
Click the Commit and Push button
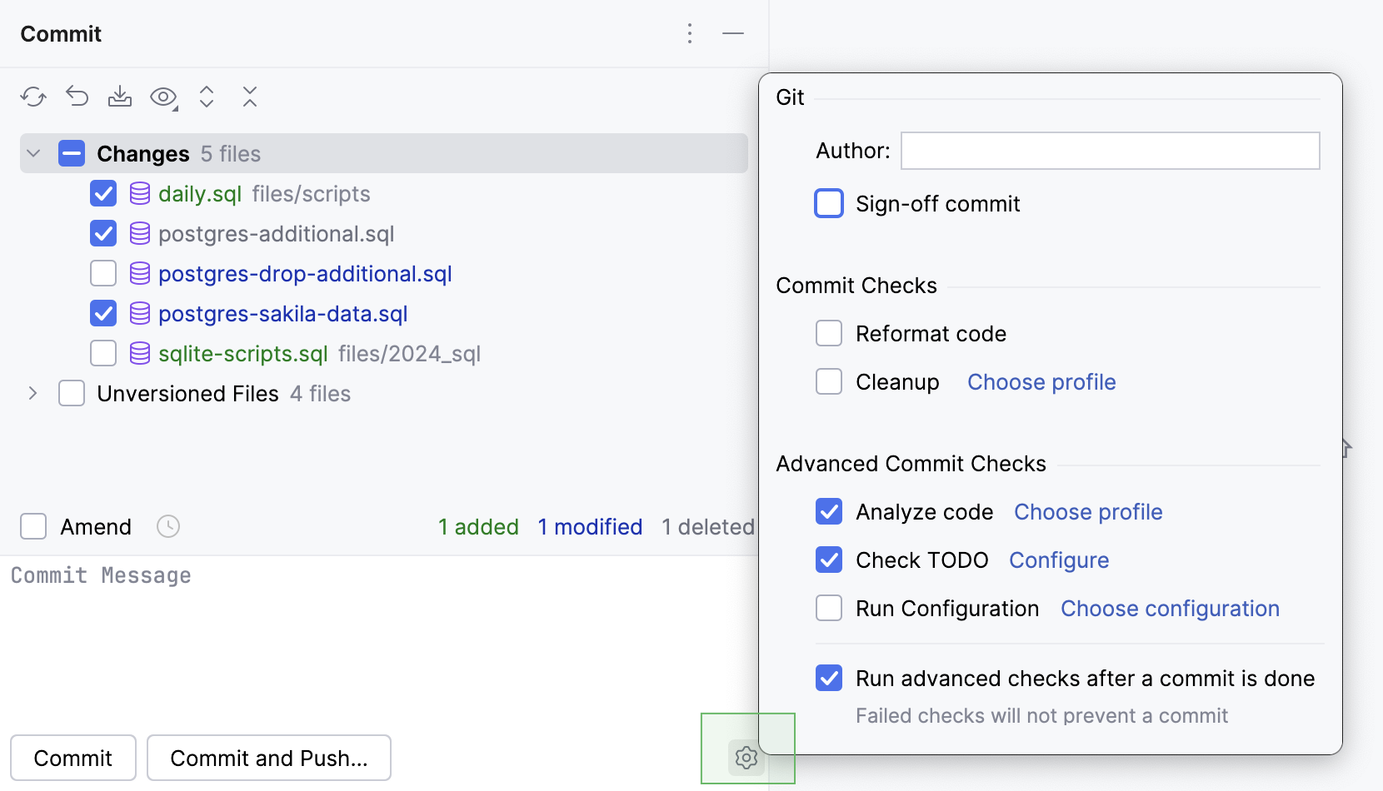pyautogui.click(x=268, y=758)
